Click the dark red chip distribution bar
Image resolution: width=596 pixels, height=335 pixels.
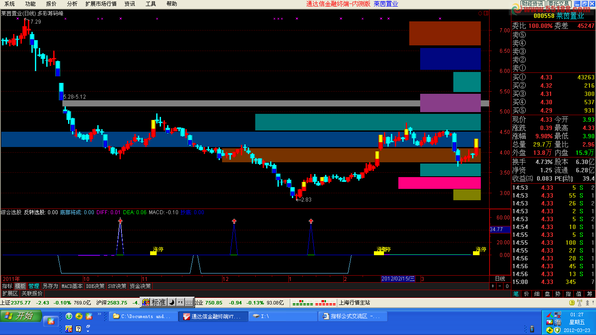click(x=445, y=33)
